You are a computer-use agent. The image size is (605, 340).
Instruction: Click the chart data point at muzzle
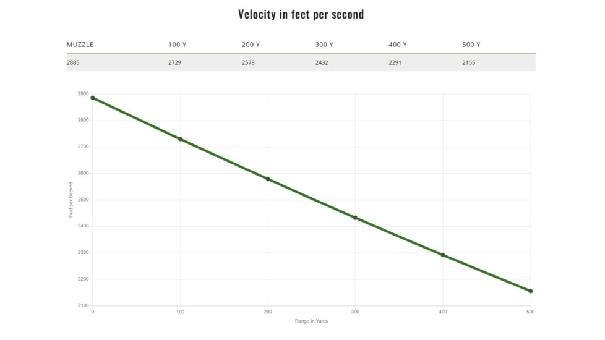tap(93, 98)
